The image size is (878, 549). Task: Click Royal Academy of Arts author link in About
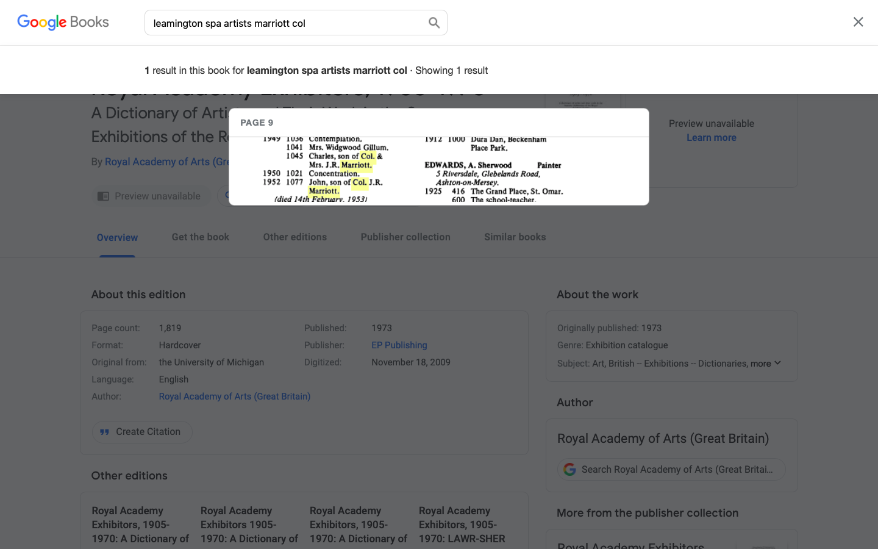tap(234, 396)
